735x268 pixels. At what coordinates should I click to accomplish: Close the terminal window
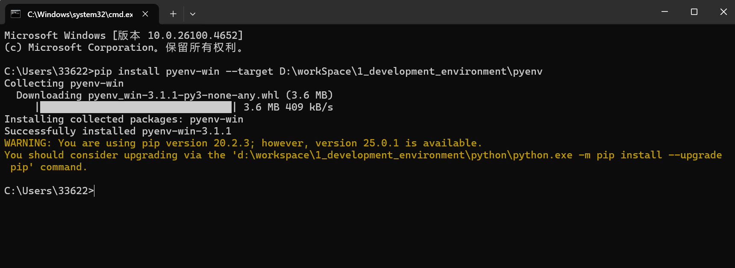[723, 12]
